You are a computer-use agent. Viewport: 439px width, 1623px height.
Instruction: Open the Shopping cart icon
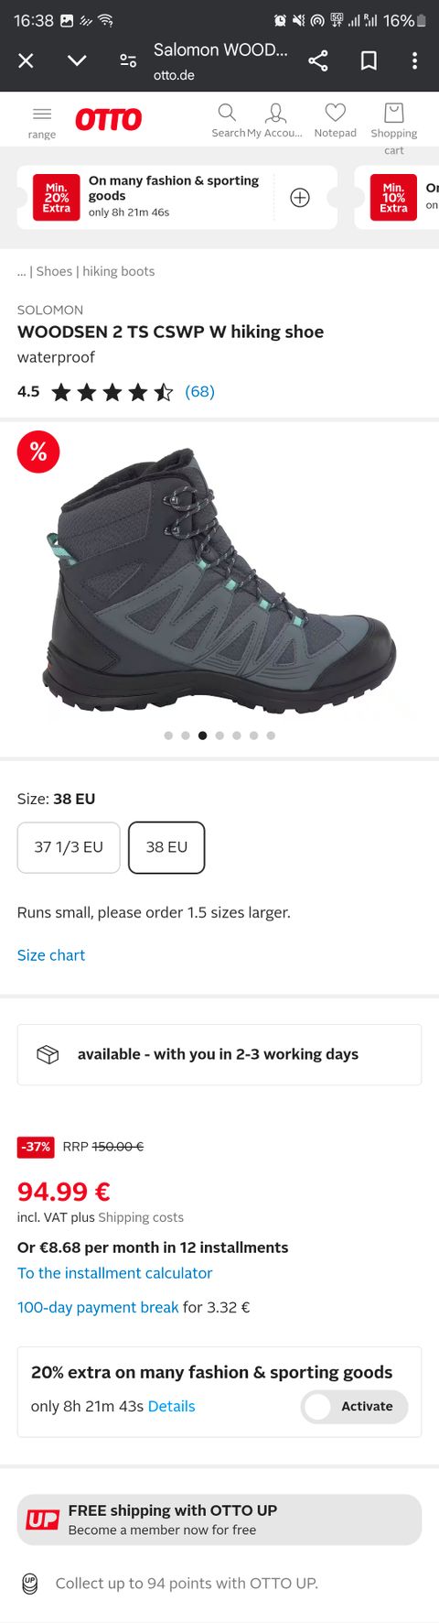coord(394,113)
